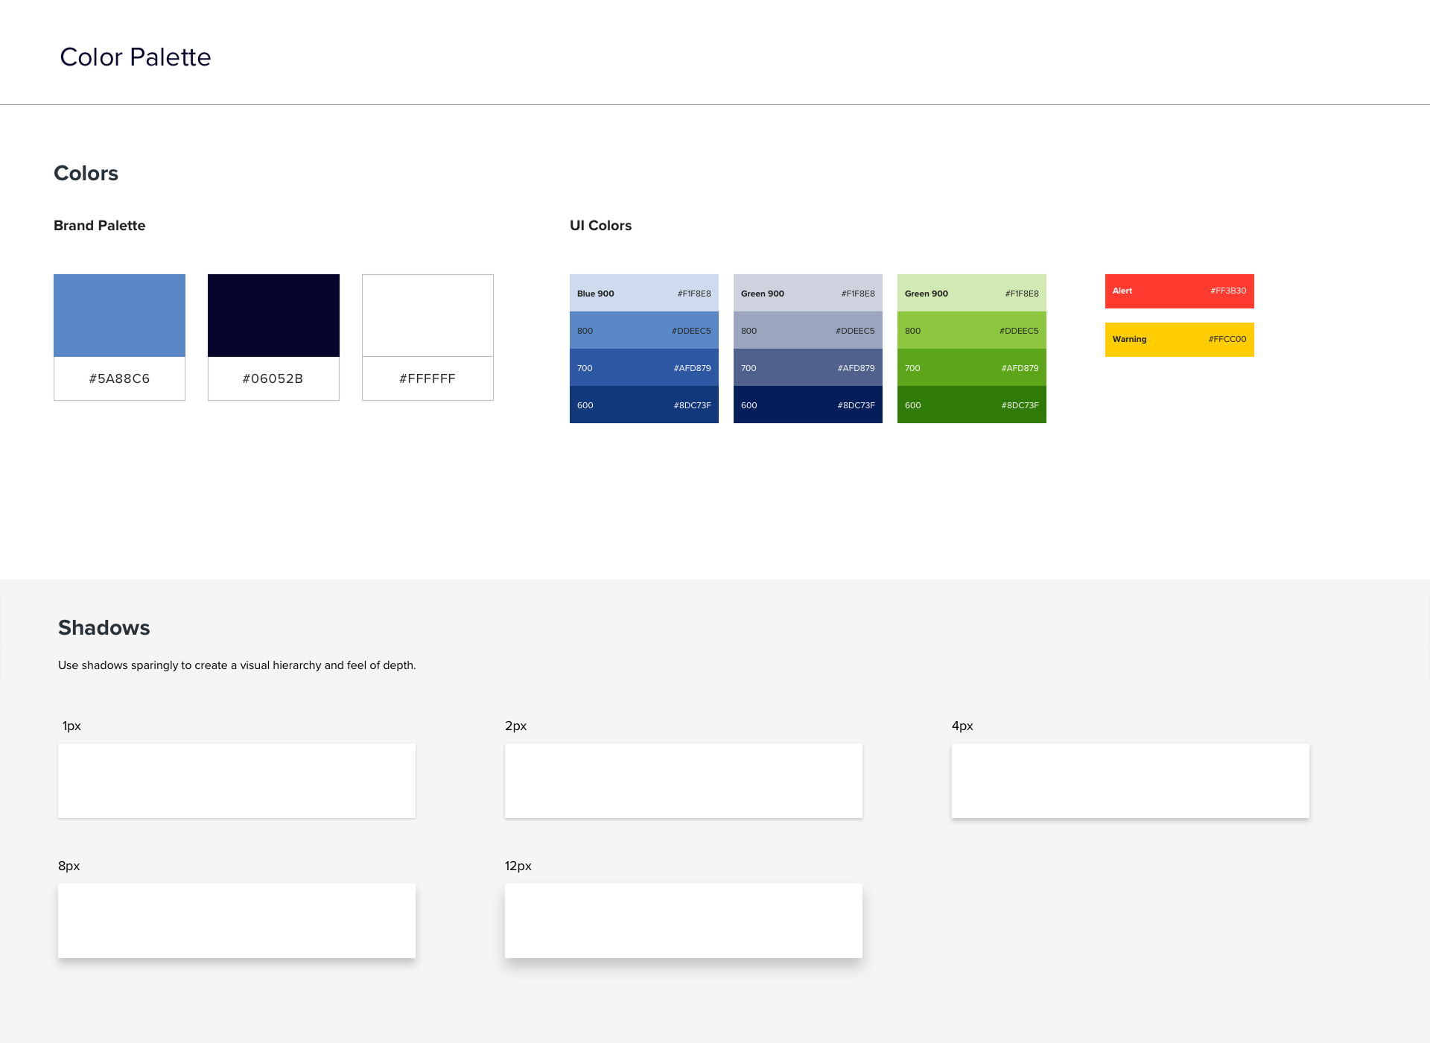Screen dimensions: 1430x1043
Task: Select the dark navy #06052B swatch
Action: (273, 316)
